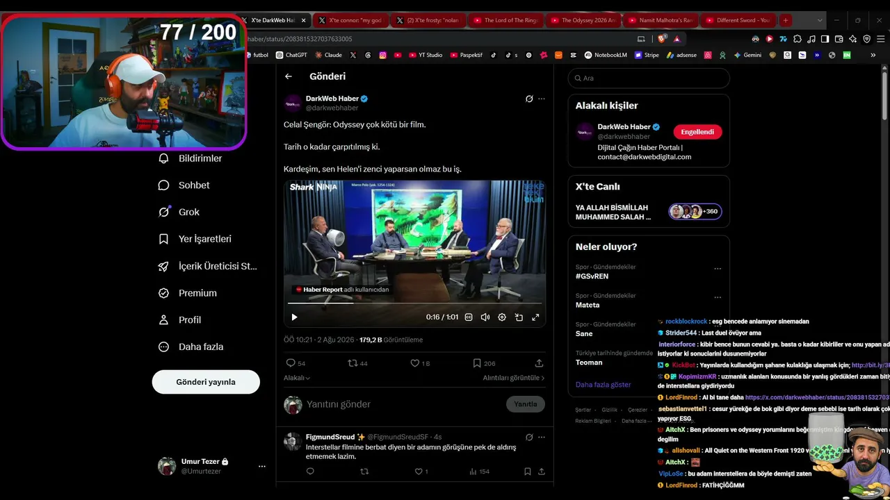Open the YA ALLAH BİSMİLLAH live space
890x500 pixels.
pos(649,212)
